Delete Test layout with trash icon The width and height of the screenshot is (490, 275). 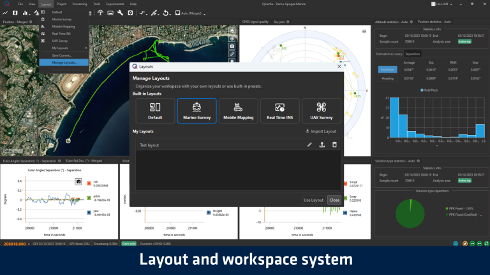(334, 145)
